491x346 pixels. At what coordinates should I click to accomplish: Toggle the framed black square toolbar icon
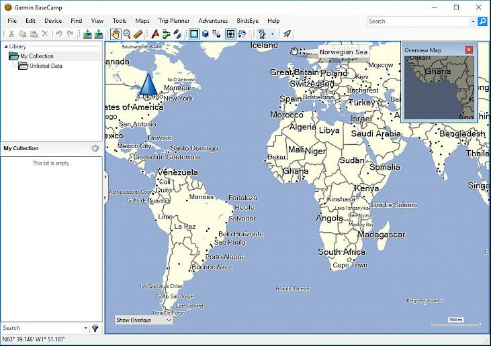click(x=230, y=34)
